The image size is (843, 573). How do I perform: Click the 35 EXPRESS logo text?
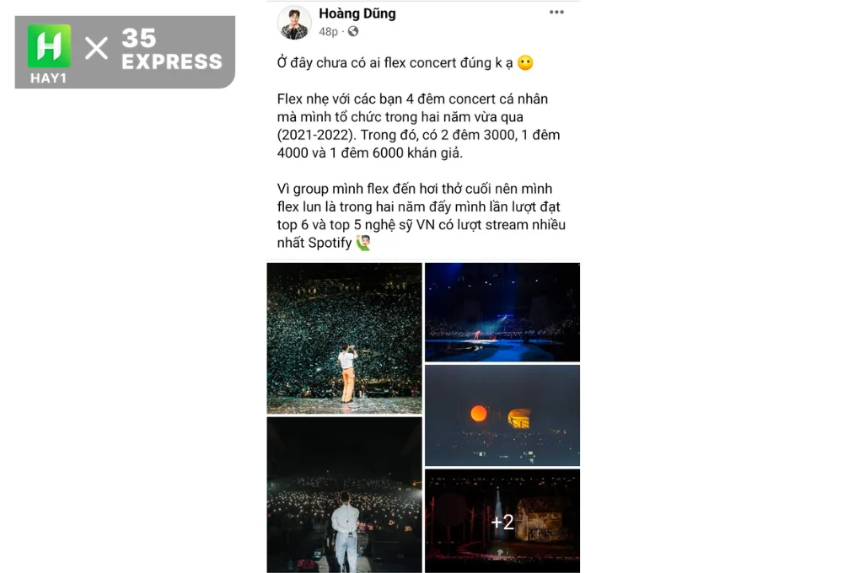171,49
